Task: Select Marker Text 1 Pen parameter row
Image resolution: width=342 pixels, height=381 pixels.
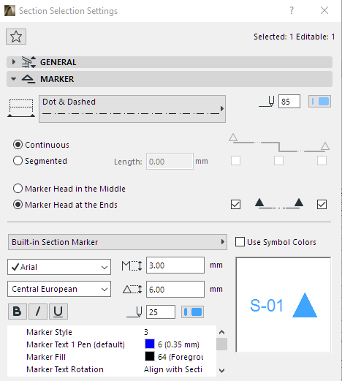Action: click(112, 344)
